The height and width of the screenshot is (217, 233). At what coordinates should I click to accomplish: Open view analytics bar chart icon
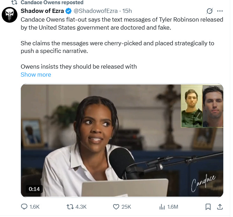[x=162, y=207]
